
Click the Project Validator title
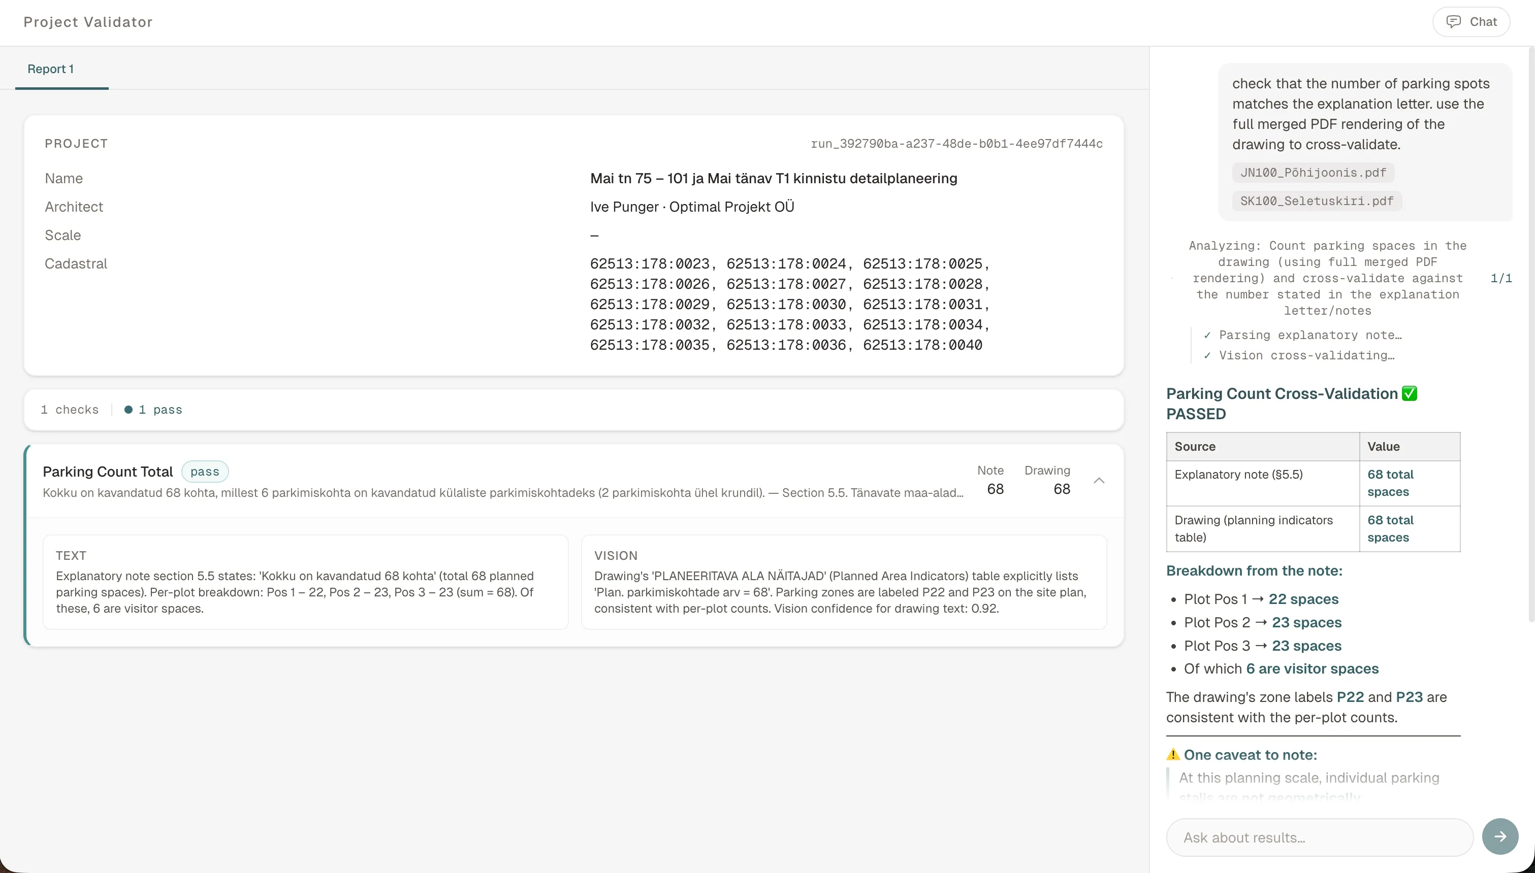(88, 22)
